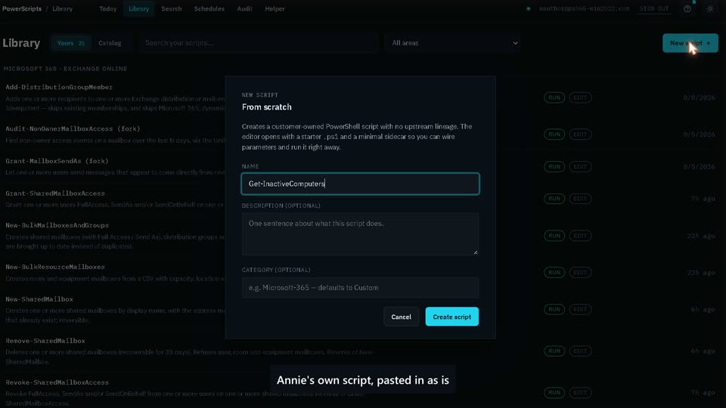The height and width of the screenshot is (408, 726).
Task: Run the Grant-SharedMailboxAccess script
Action: [554, 199]
